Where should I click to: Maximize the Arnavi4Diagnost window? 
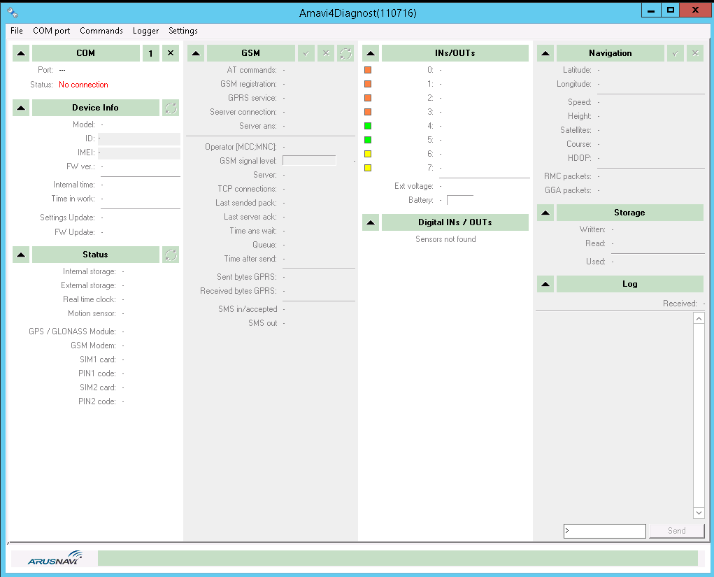(670, 10)
